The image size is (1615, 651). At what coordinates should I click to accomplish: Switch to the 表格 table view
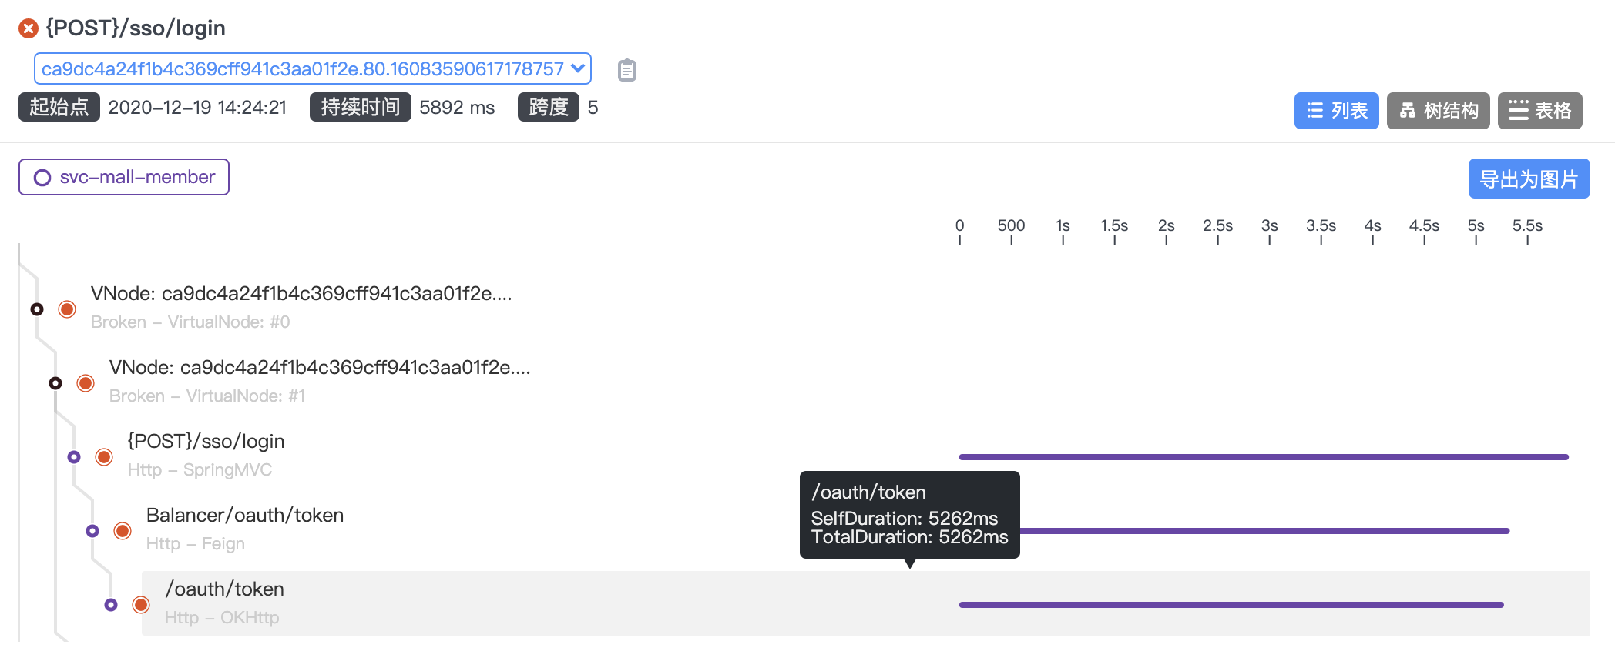[1539, 111]
